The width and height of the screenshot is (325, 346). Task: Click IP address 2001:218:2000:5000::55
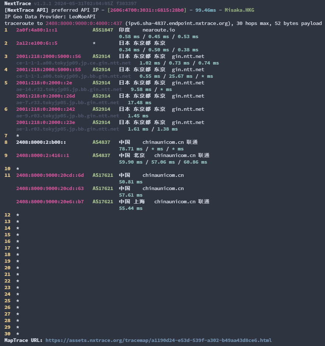[48, 69]
